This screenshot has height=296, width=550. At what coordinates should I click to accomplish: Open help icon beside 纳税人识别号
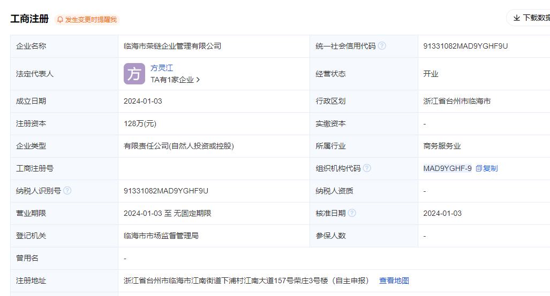(67, 191)
